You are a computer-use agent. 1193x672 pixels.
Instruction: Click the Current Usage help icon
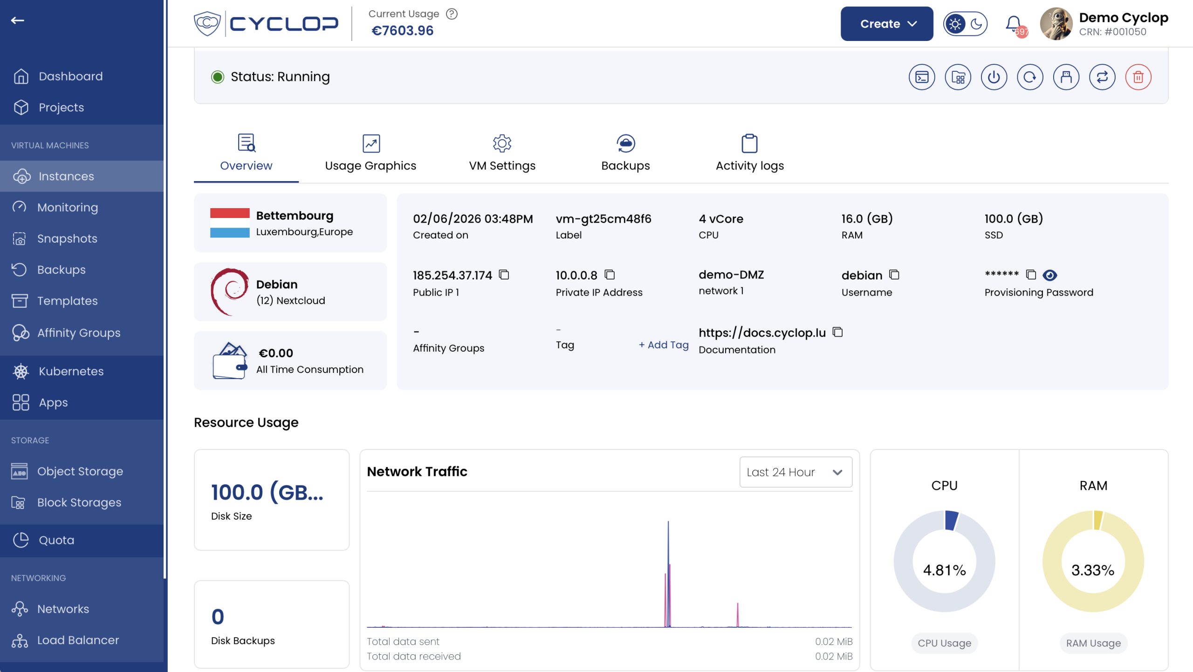(x=451, y=14)
